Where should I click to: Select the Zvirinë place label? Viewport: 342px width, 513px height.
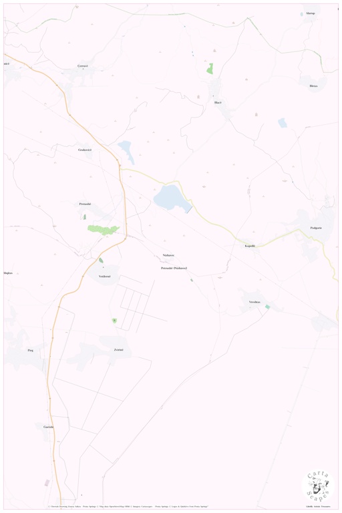tap(118, 350)
